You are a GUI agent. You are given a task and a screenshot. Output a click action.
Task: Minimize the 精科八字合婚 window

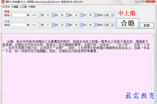(138, 1)
